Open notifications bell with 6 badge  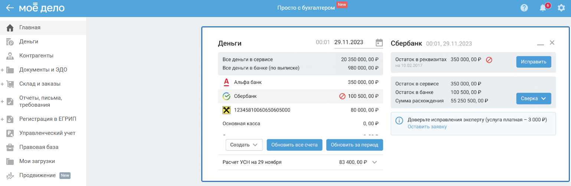[544, 8]
